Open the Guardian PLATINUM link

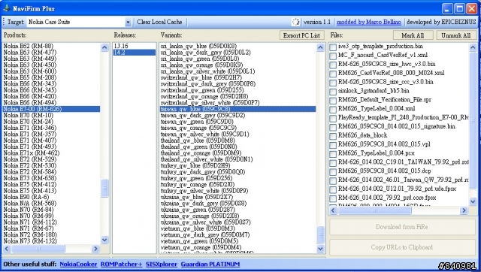pyautogui.click(x=210, y=264)
